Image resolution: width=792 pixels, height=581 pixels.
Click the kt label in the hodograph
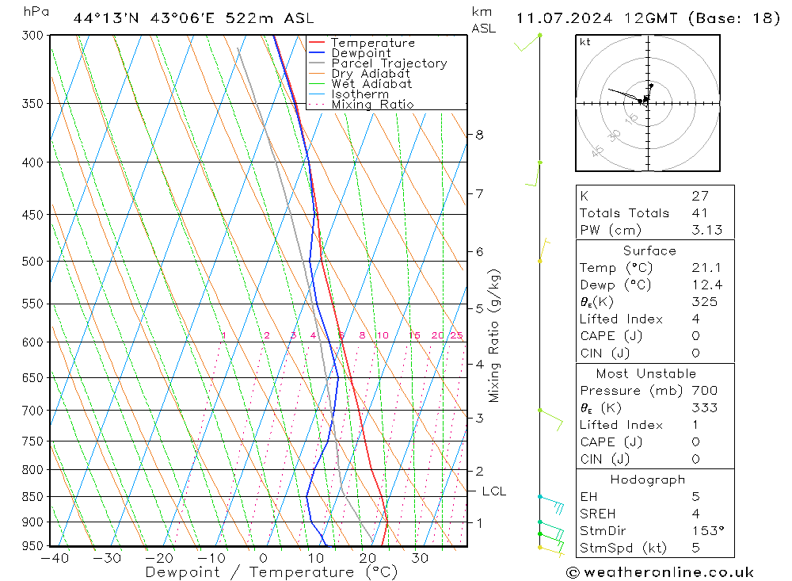click(585, 42)
